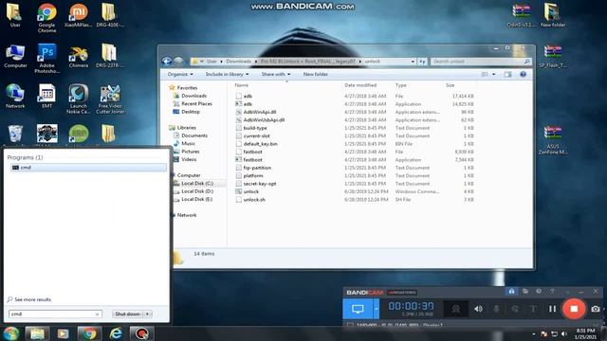Viewport: 607px width, 341px height.
Task: Open Windows Start button
Action: pyautogui.click(x=10, y=333)
